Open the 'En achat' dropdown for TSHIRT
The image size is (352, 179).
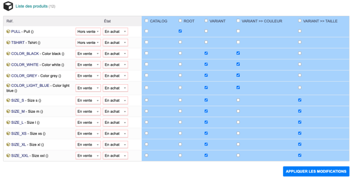115,43
